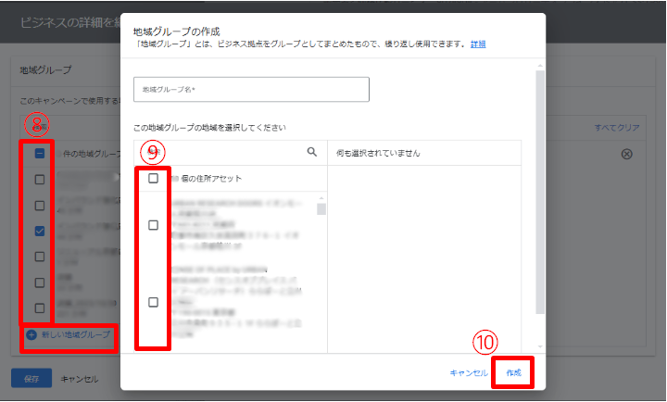Toggle the indeterminate 件の地域グループ header checkbox

(40, 154)
